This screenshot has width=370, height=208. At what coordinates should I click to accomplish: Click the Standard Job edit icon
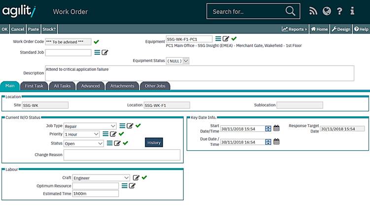(105, 53)
